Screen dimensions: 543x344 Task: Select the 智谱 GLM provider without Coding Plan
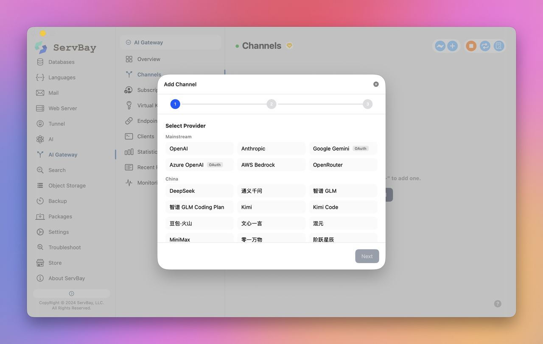click(343, 191)
